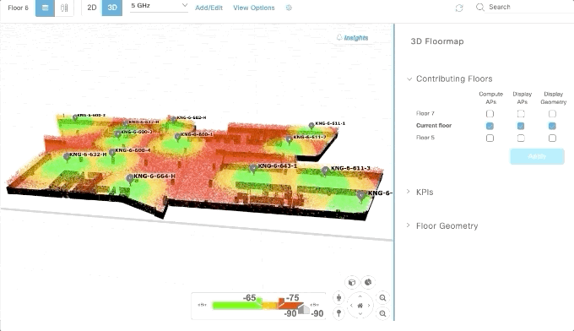Select AP marker KNG-6-632-H
The image size is (574, 331).
(66, 157)
